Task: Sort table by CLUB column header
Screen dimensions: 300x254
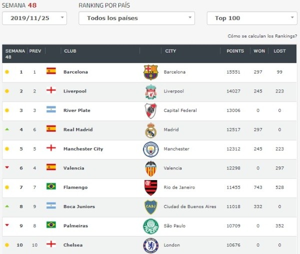Action: [x=70, y=51]
